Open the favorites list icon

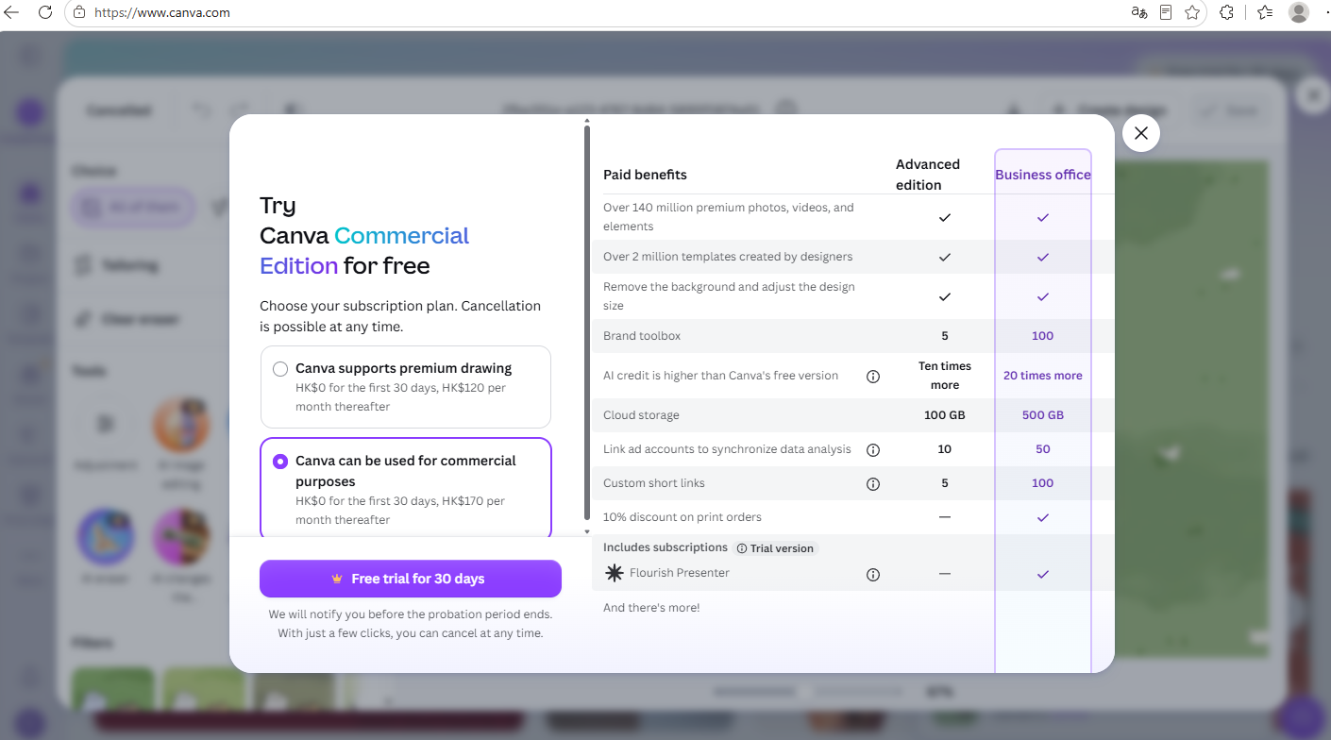(x=1265, y=12)
